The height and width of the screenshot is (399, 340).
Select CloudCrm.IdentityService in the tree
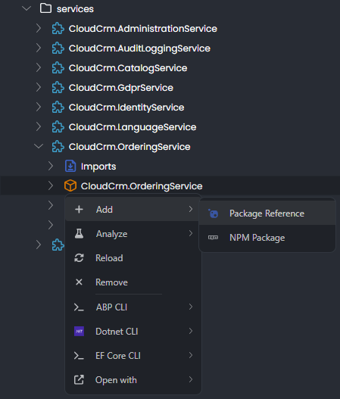coord(126,107)
